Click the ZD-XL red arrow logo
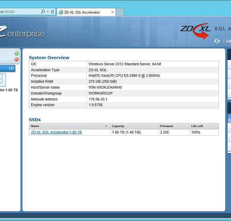Image resolution: width=231 pixels, height=221 pixels. click(x=195, y=31)
